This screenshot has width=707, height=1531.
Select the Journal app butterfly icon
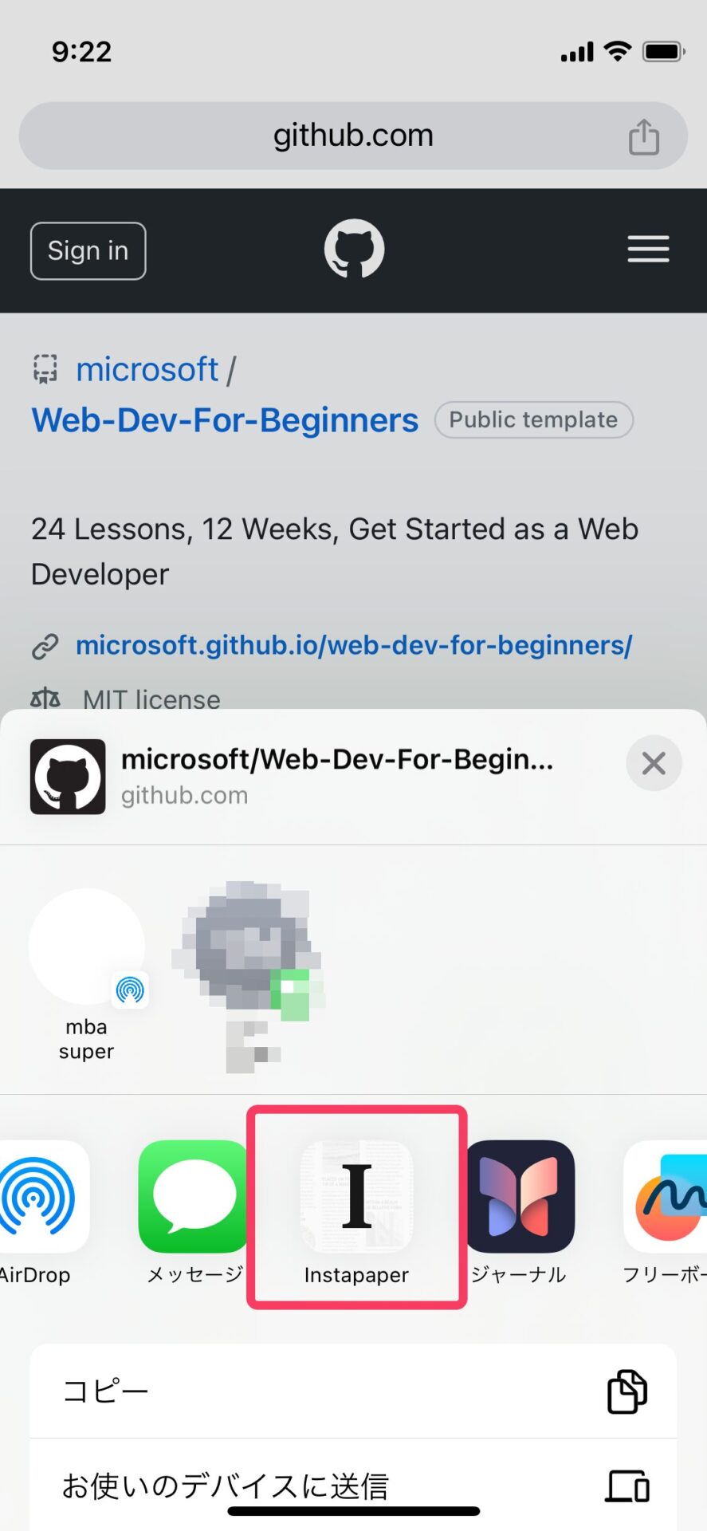[520, 1196]
